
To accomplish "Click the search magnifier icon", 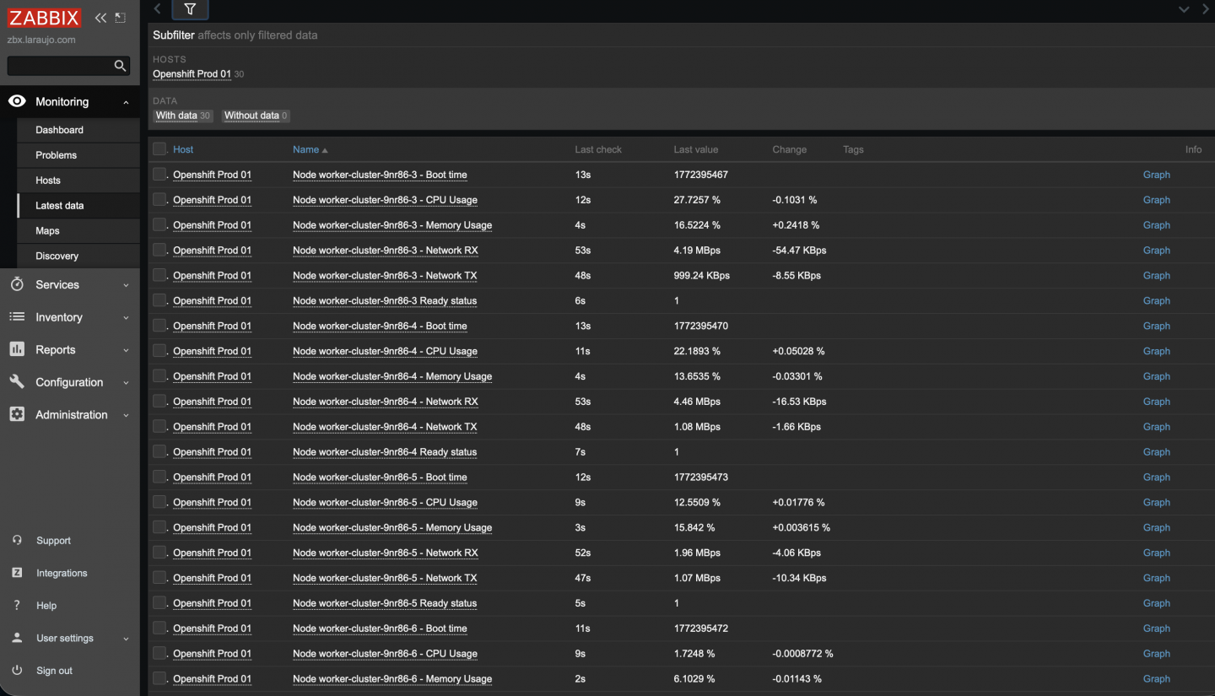I will click(120, 66).
